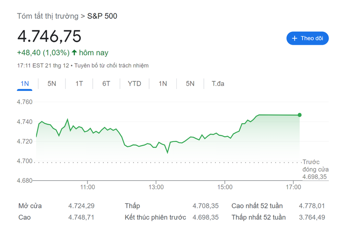The image size is (346, 227).
Task: Click the Cao nhất 52 tuần value 4.778,01
Action: coord(311,206)
